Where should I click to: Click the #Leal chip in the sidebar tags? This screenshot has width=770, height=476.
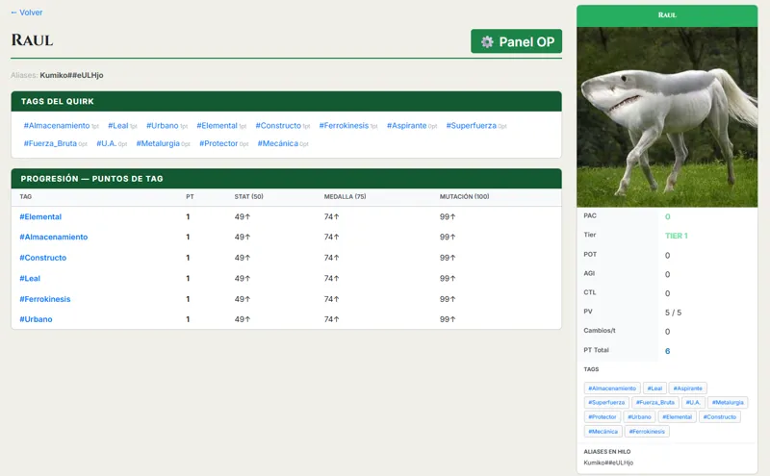point(654,388)
